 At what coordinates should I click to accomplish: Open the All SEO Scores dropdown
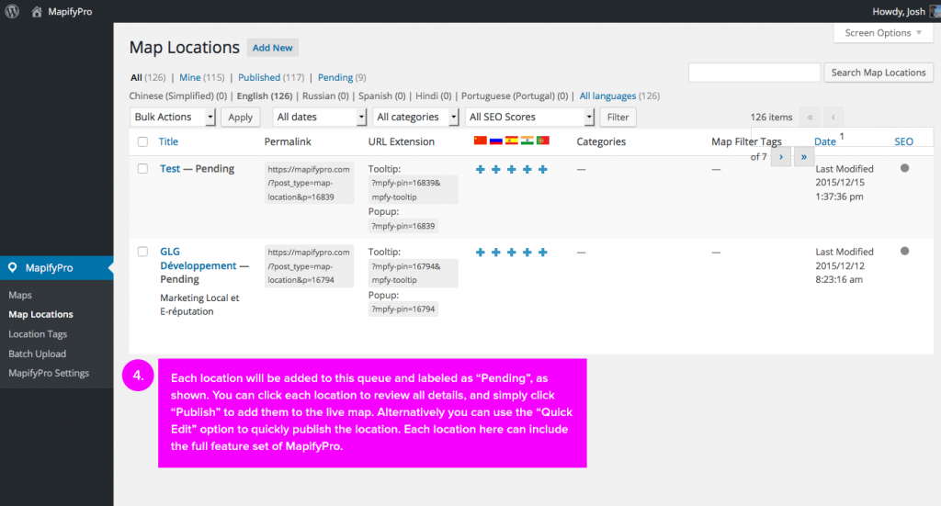coord(529,118)
